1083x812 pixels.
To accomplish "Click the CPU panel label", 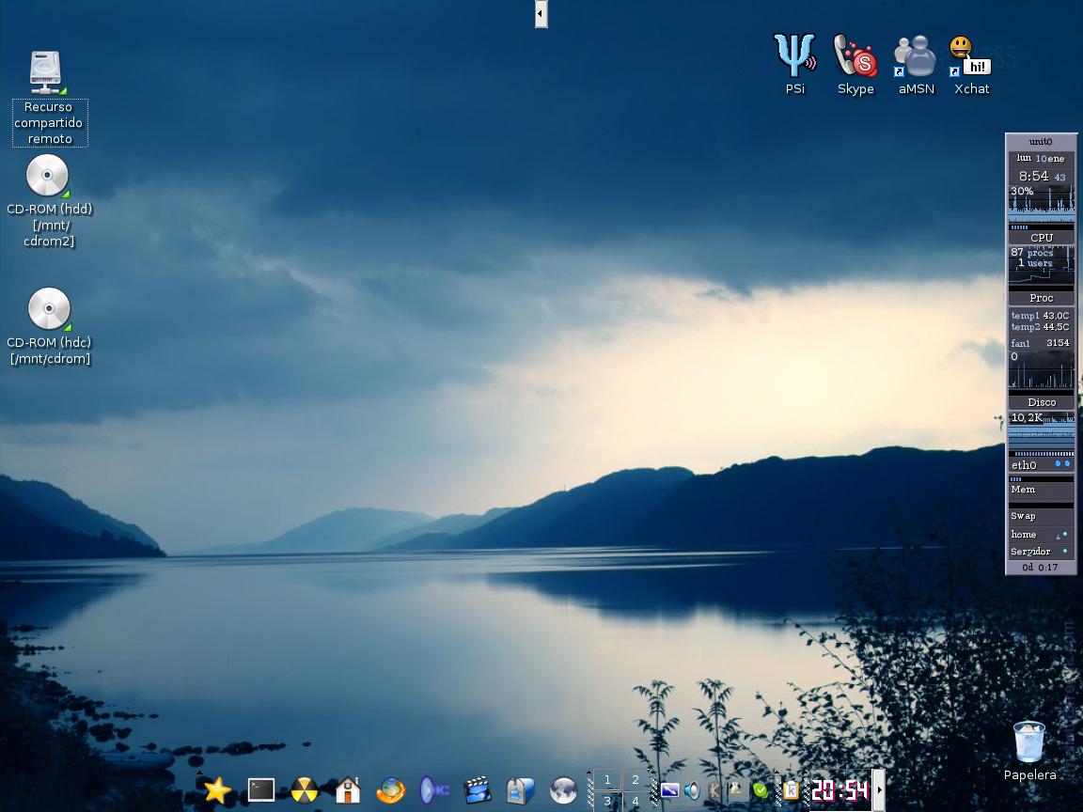I will [x=1042, y=238].
